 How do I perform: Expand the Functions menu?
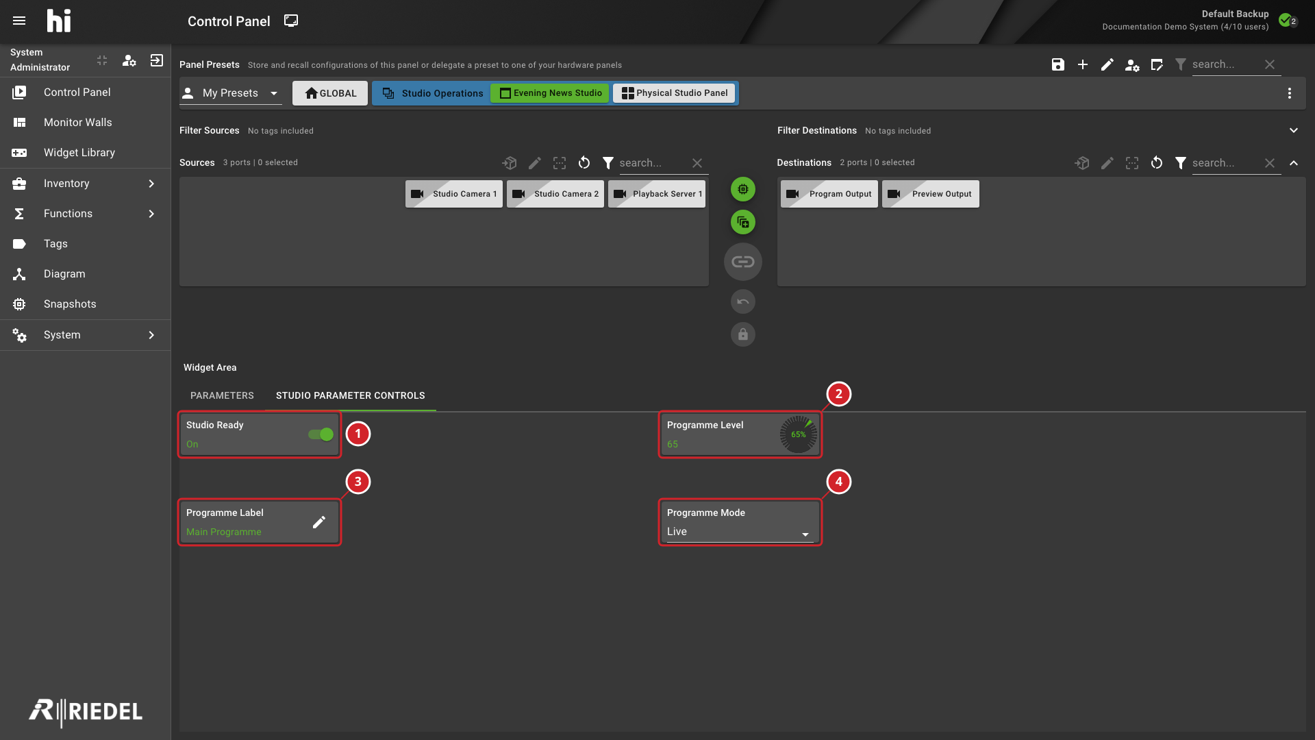tap(85, 214)
